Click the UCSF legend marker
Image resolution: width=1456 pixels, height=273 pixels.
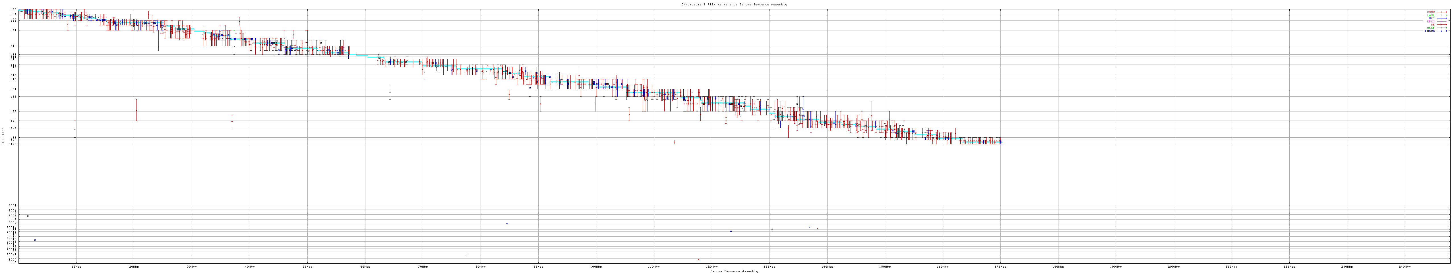1442,28
